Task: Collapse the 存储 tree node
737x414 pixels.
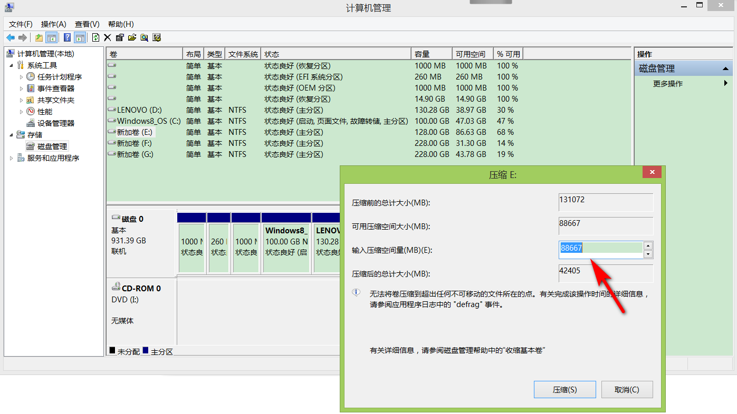Action: [12, 135]
